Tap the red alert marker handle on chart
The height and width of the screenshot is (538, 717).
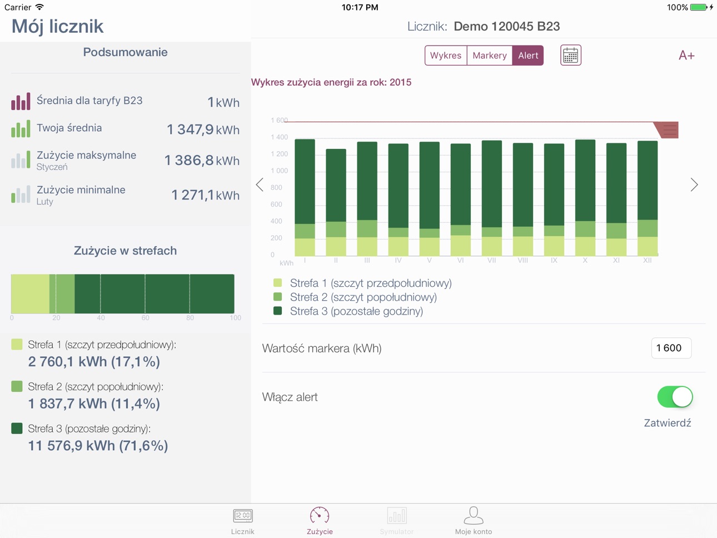point(667,130)
